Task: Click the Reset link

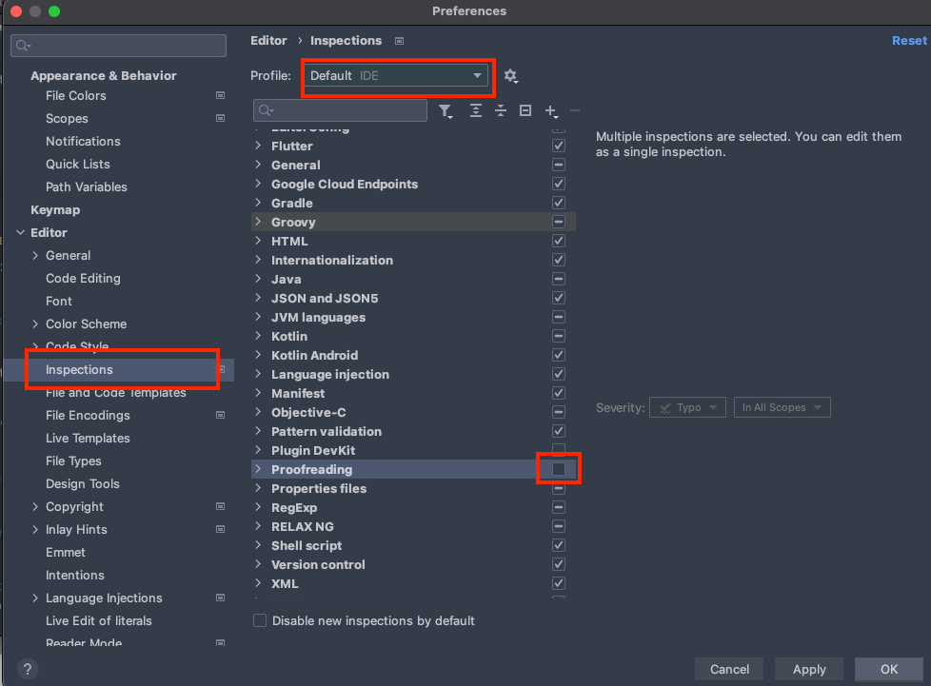Action: (x=909, y=41)
